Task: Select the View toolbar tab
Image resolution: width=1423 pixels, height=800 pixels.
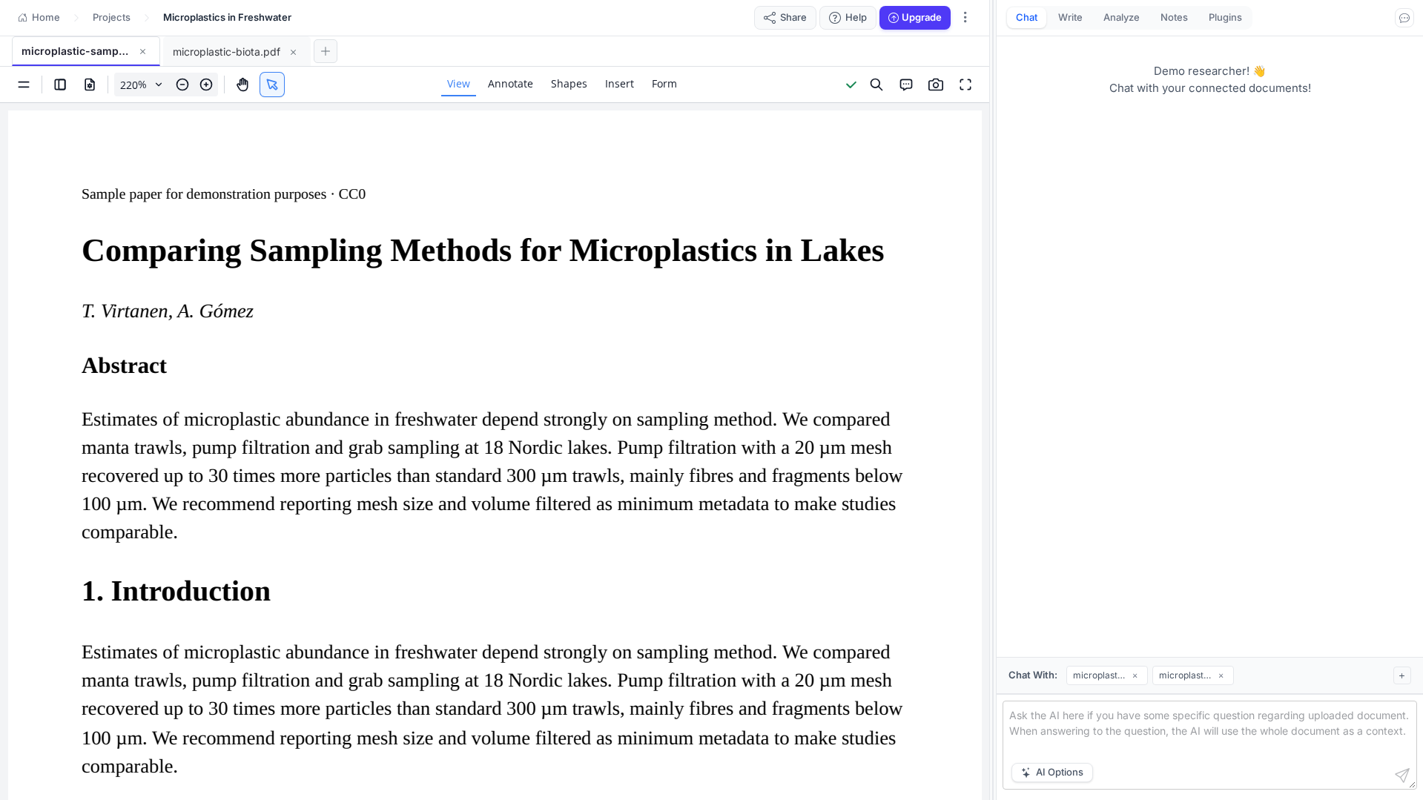Action: pyautogui.click(x=458, y=84)
